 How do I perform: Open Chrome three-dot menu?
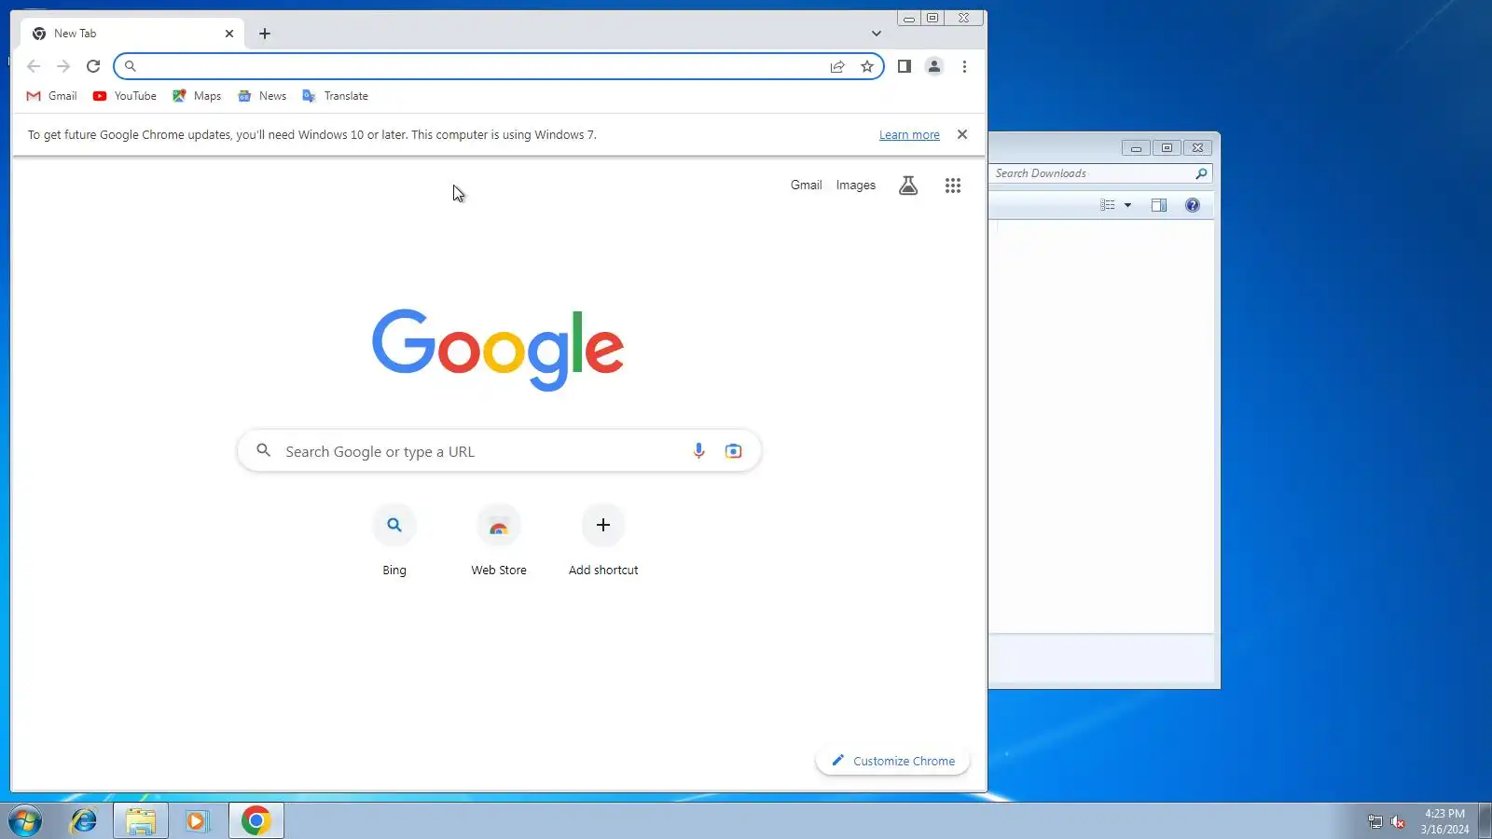[964, 66]
